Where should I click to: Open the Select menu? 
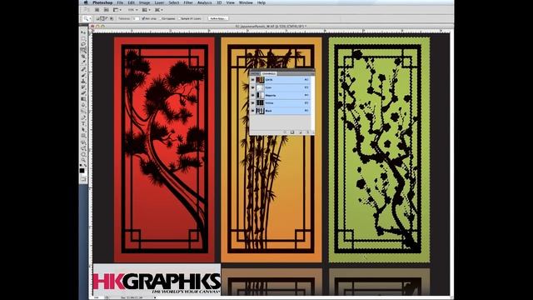[174, 2]
